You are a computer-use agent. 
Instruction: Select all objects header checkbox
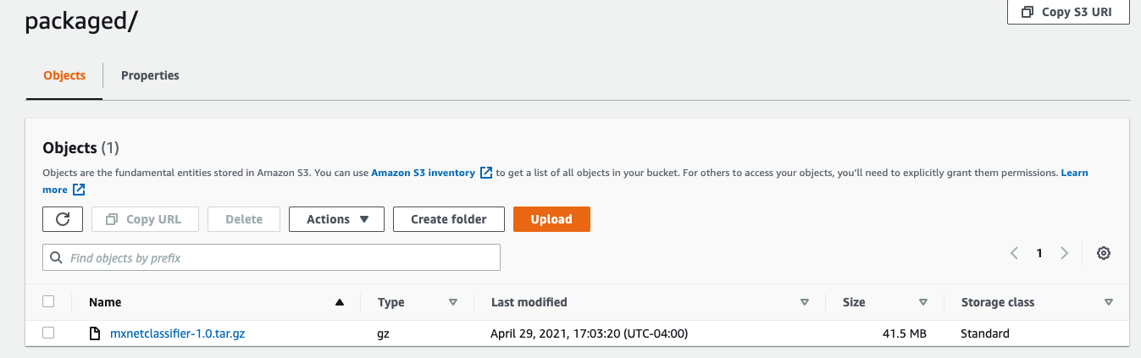48,301
